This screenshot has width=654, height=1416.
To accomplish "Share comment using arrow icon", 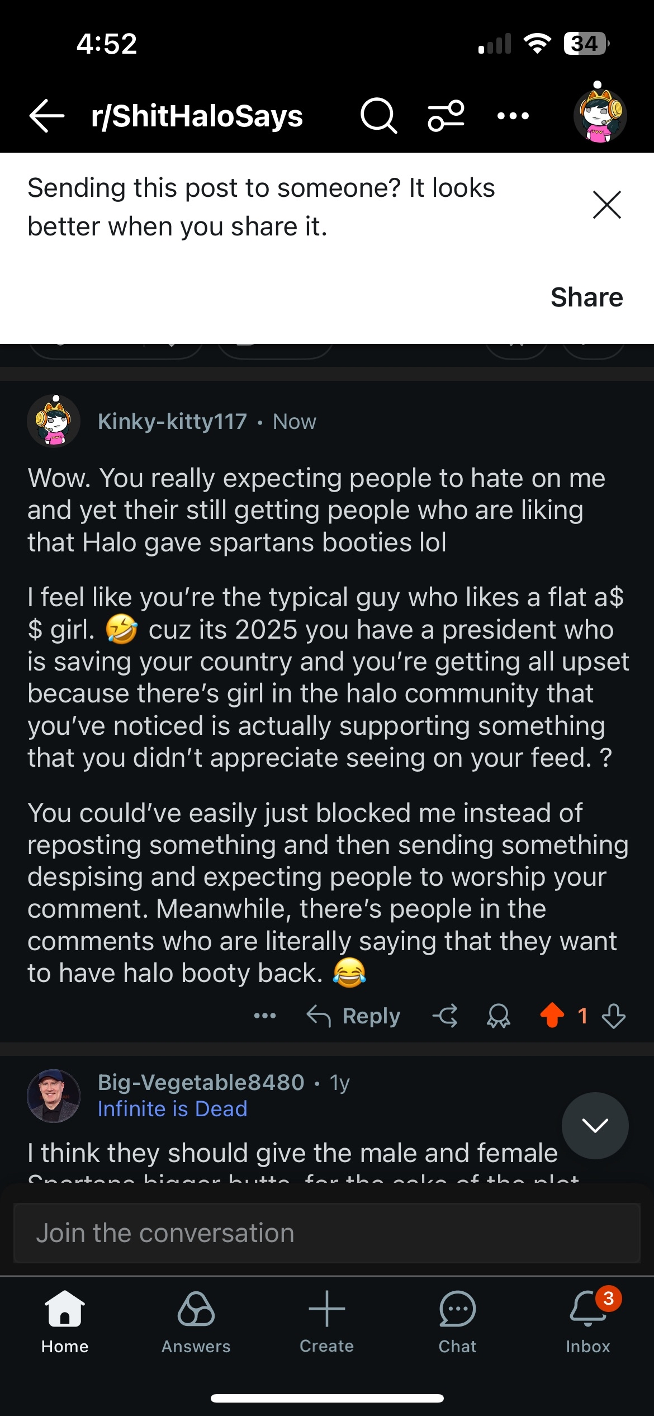I will click(445, 1016).
